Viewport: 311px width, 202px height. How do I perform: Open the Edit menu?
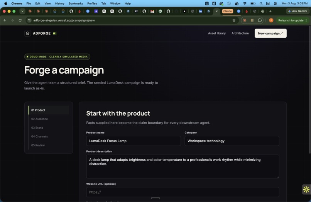(x=37, y=3)
